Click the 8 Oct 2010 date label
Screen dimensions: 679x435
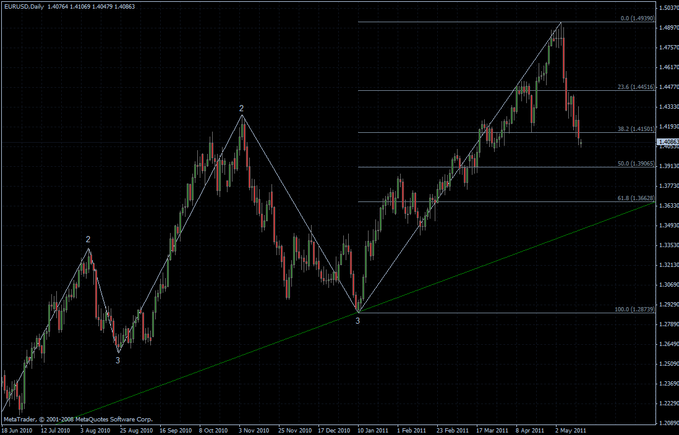(213, 430)
